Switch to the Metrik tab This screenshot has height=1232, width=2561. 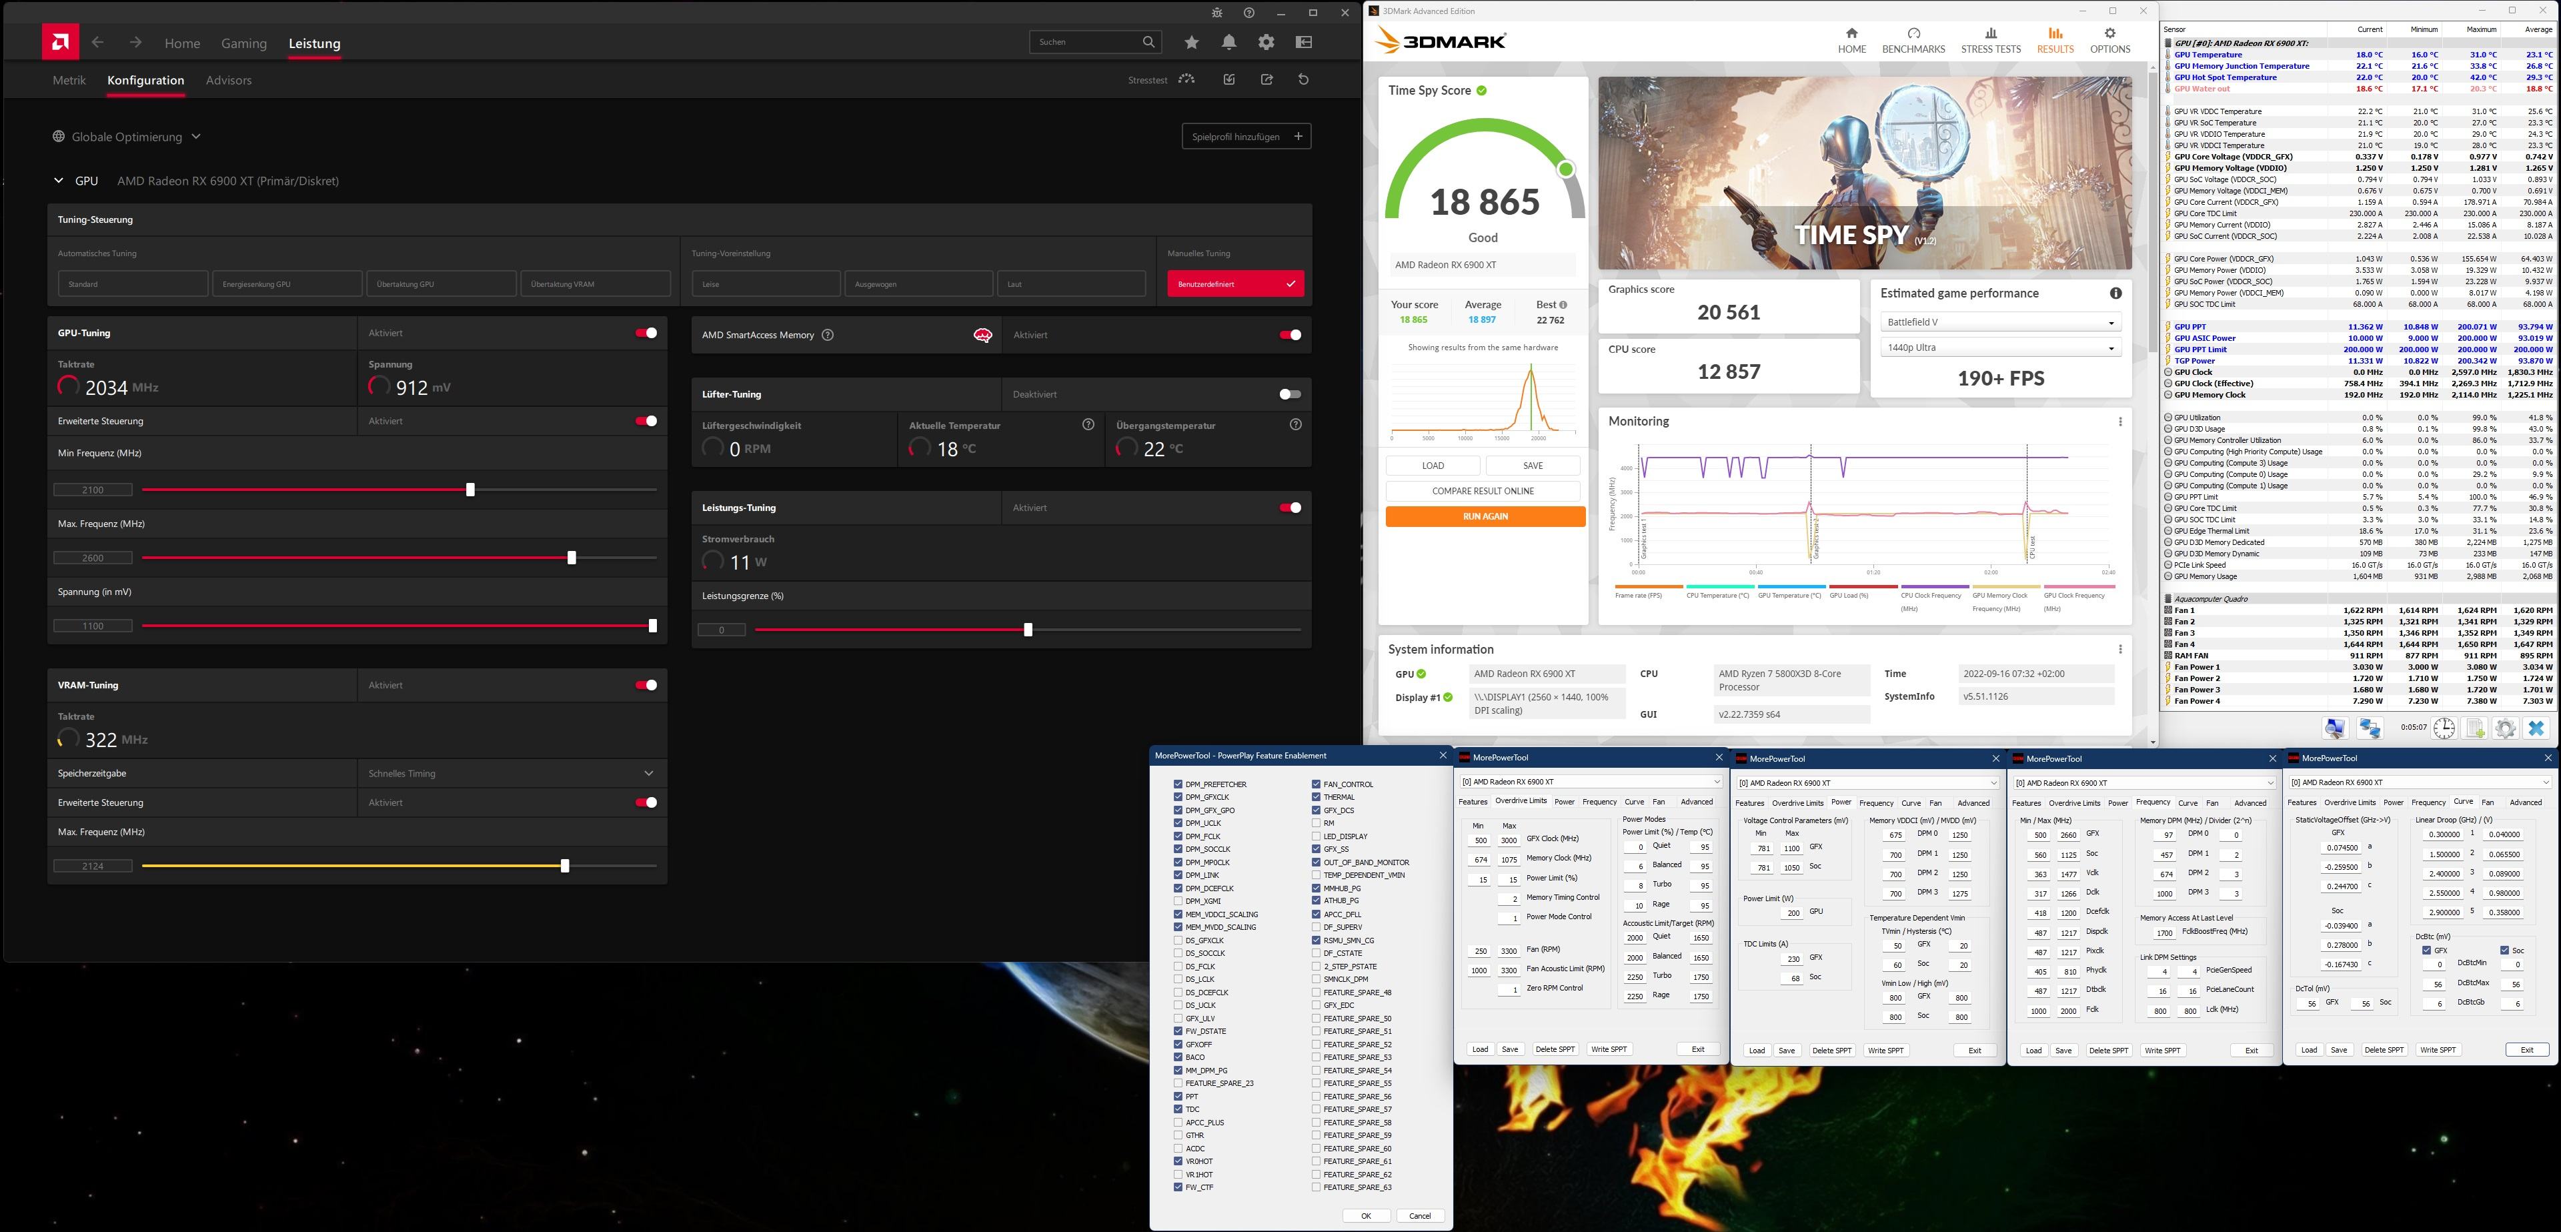[69, 81]
